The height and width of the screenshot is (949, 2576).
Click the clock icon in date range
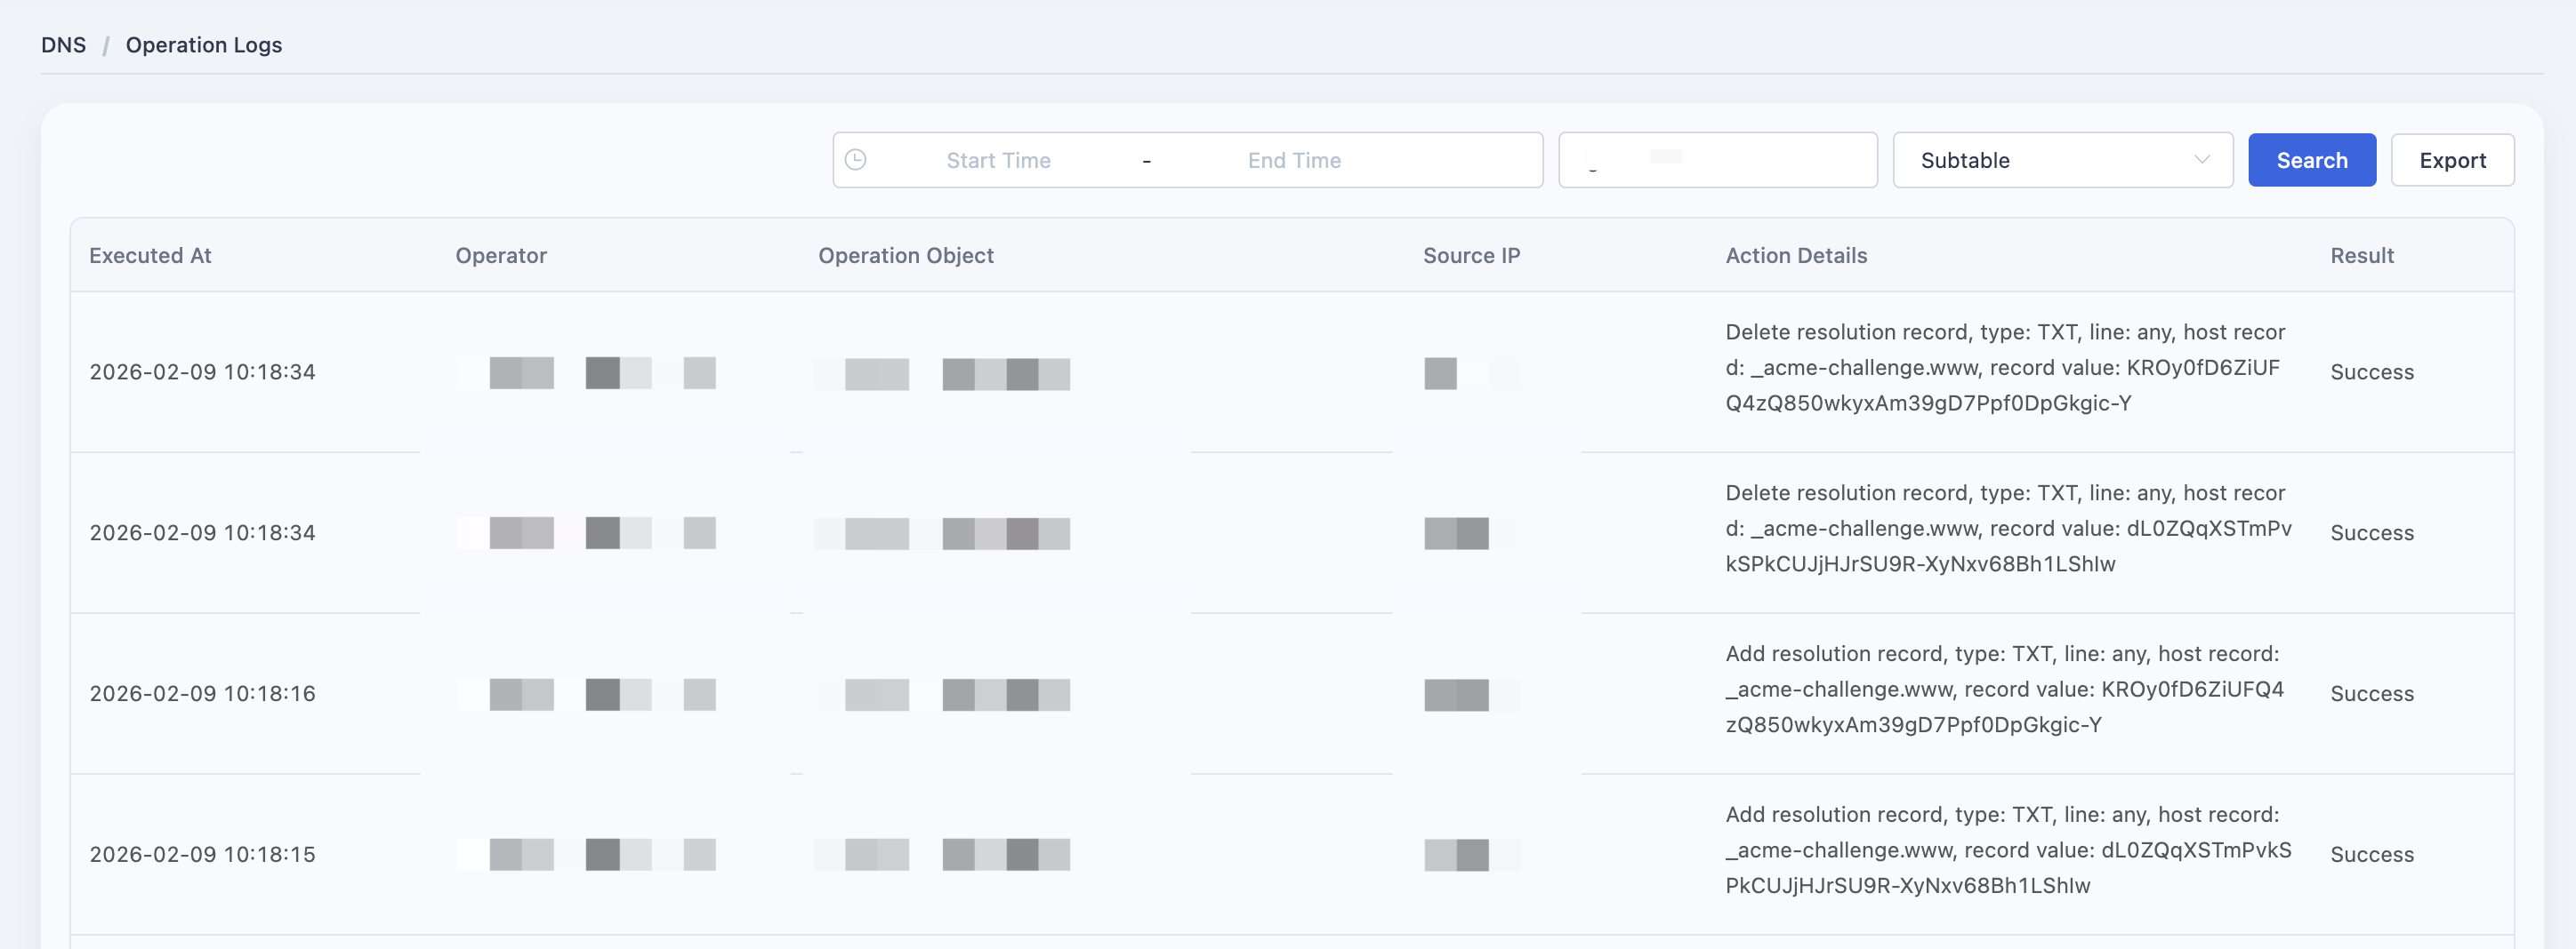pyautogui.click(x=855, y=160)
